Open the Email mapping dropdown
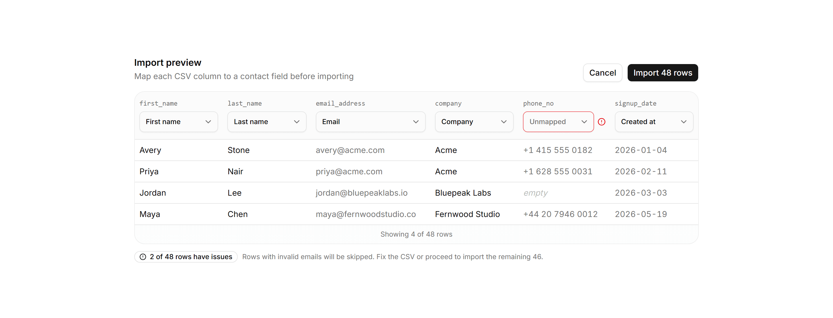Screen dimensions: 833x318 pyautogui.click(x=371, y=122)
